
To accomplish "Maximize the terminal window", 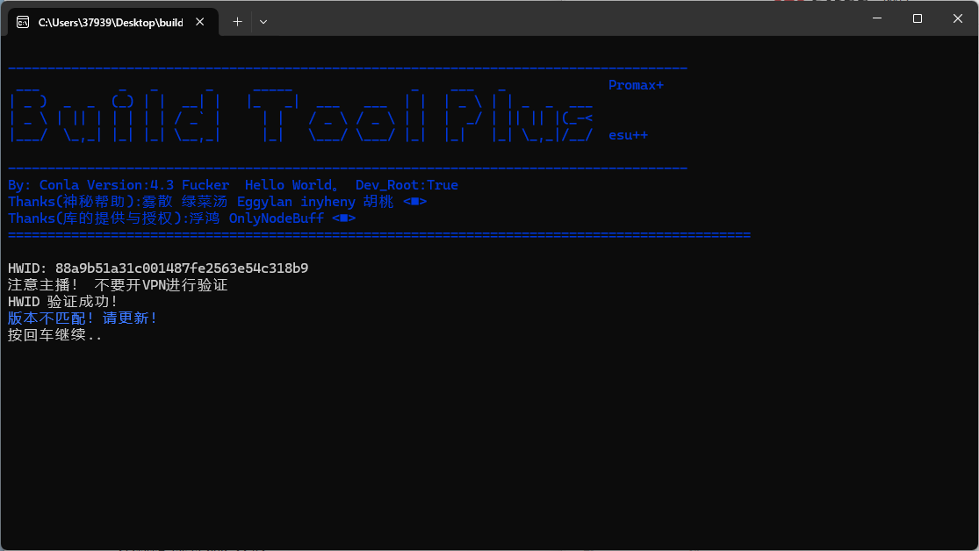I will point(917,18).
